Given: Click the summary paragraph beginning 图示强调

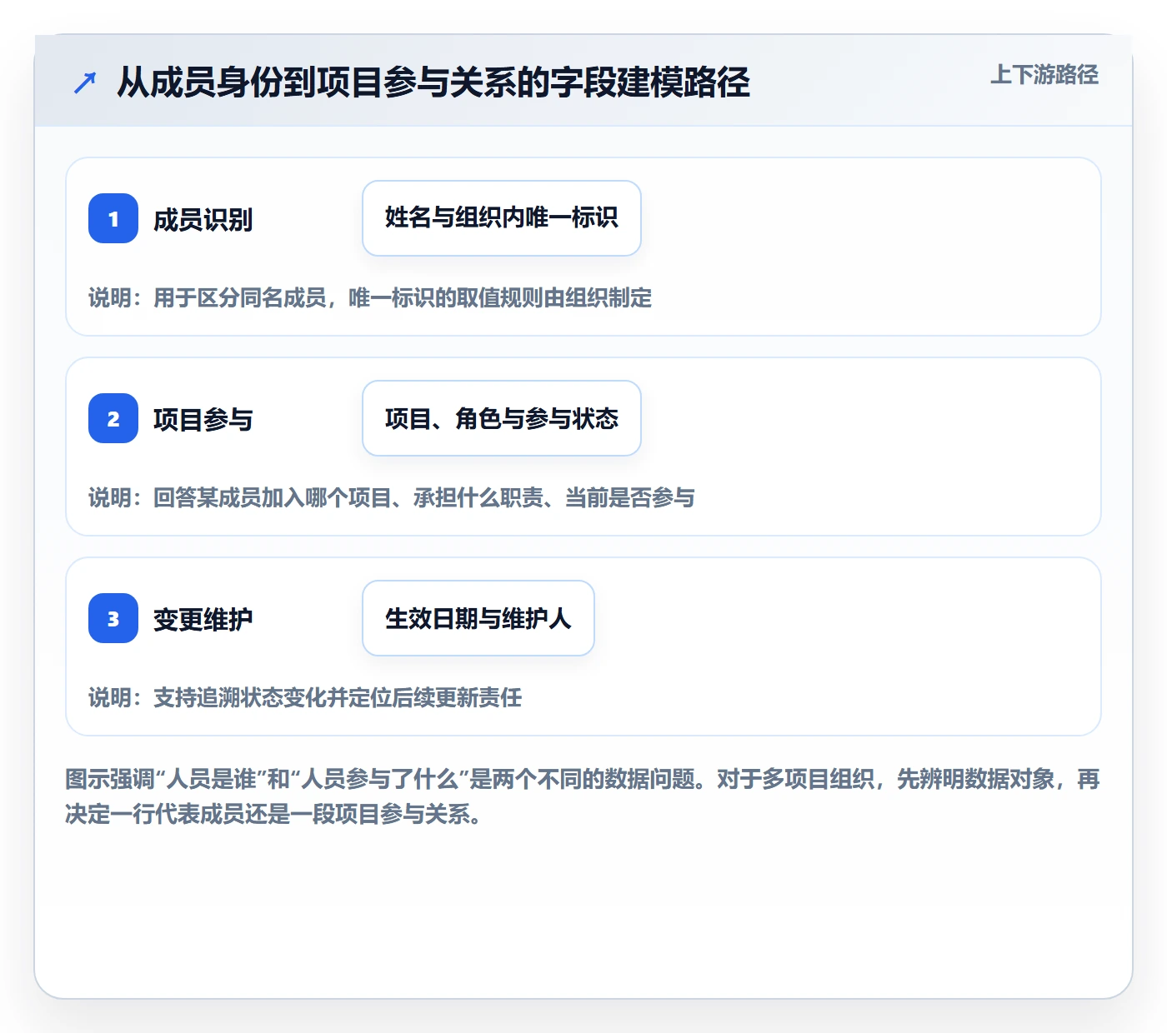Looking at the screenshot, I should (583, 796).
